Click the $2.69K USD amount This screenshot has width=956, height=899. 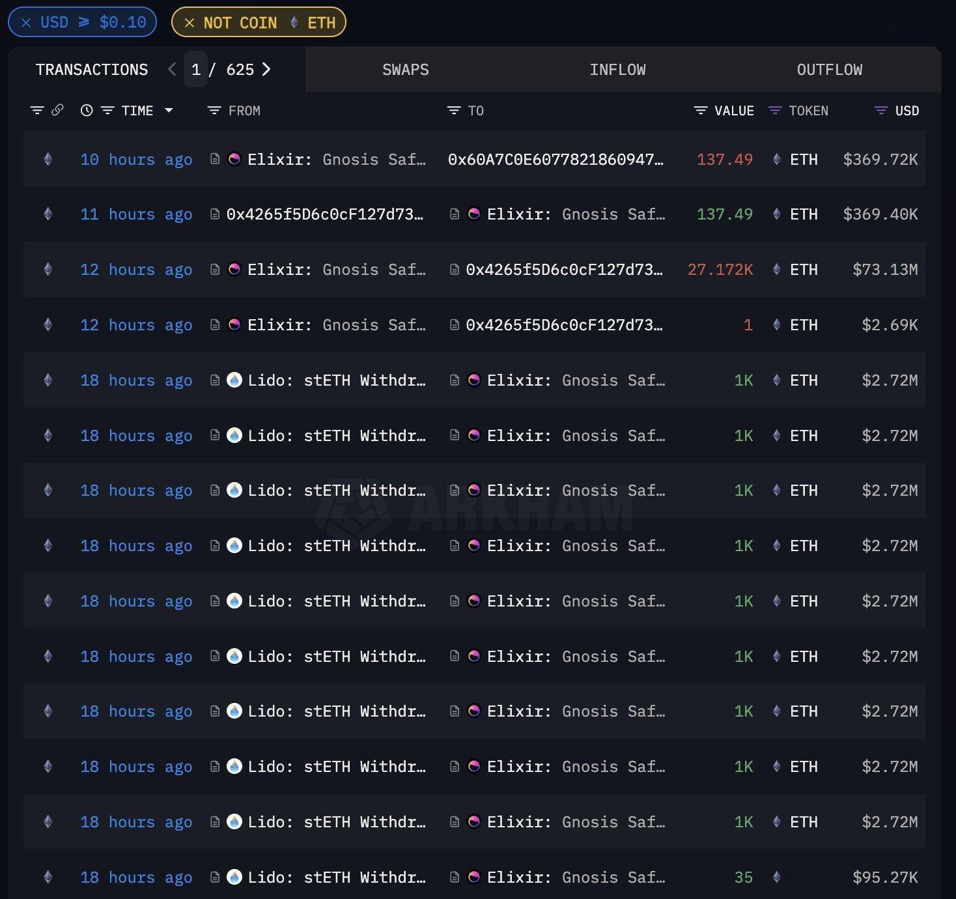point(890,325)
